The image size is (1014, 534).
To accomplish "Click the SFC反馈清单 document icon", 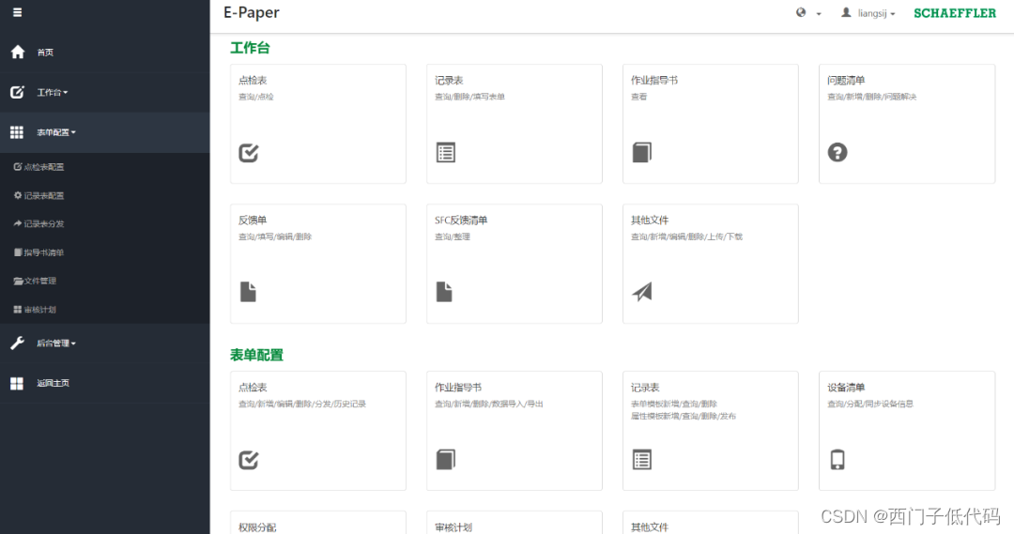I will tap(444, 292).
